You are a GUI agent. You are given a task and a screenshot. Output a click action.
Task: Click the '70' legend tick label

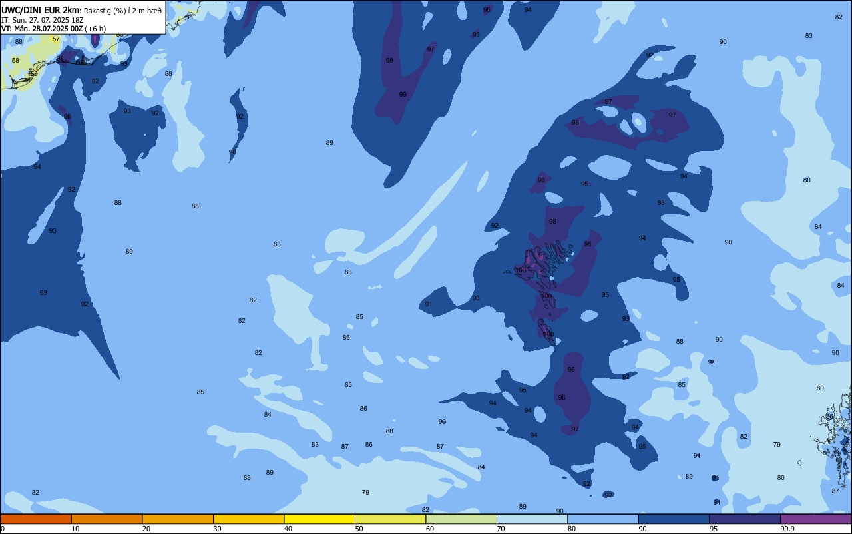tap(501, 529)
